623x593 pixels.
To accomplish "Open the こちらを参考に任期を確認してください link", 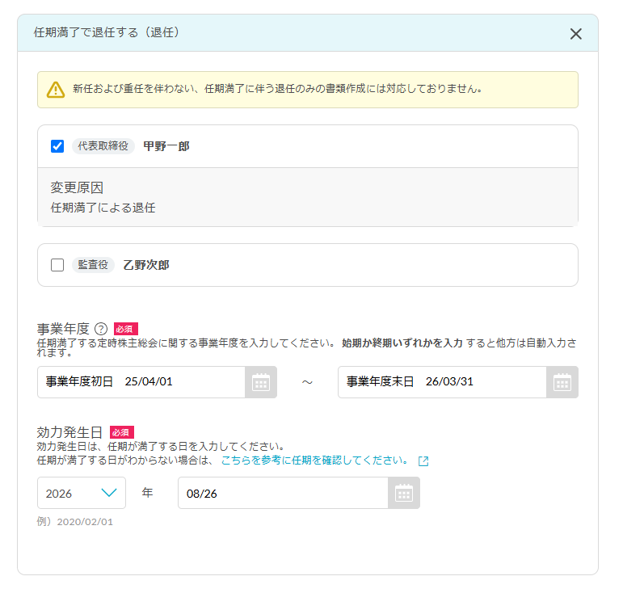I will tap(314, 461).
